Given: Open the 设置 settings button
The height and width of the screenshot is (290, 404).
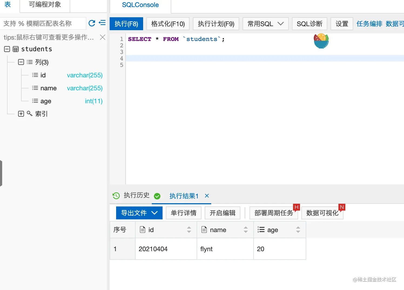Looking at the screenshot, I should [342, 24].
